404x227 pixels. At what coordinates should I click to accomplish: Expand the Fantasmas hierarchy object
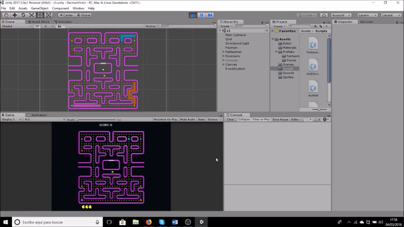[223, 52]
